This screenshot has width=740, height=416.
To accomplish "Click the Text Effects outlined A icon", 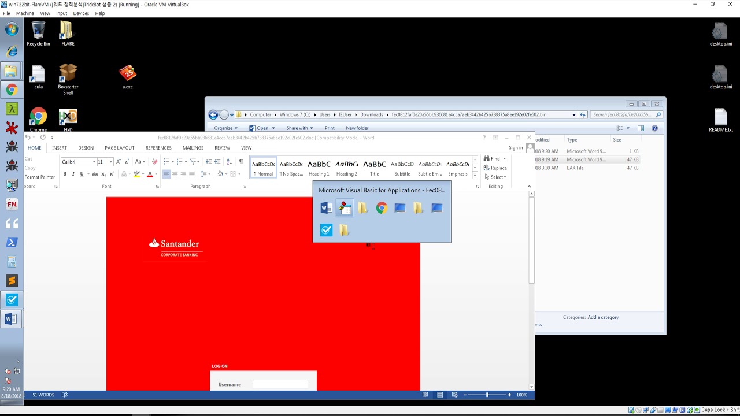I will pos(124,174).
